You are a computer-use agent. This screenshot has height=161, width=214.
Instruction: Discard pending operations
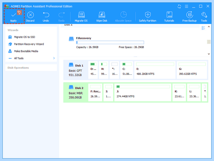click(x=30, y=17)
